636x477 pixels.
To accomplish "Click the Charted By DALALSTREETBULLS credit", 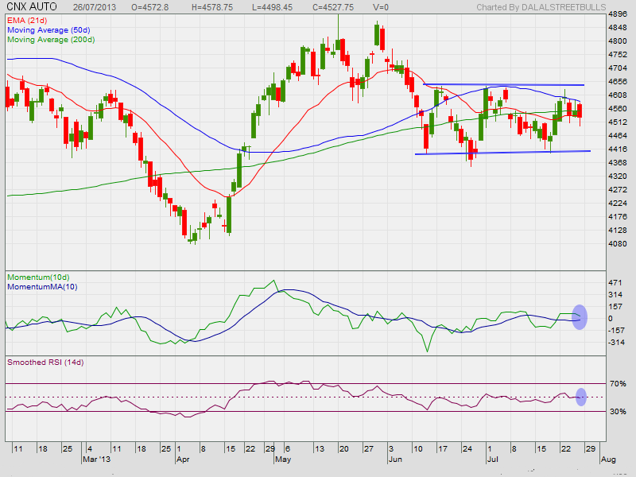I will pyautogui.click(x=541, y=7).
